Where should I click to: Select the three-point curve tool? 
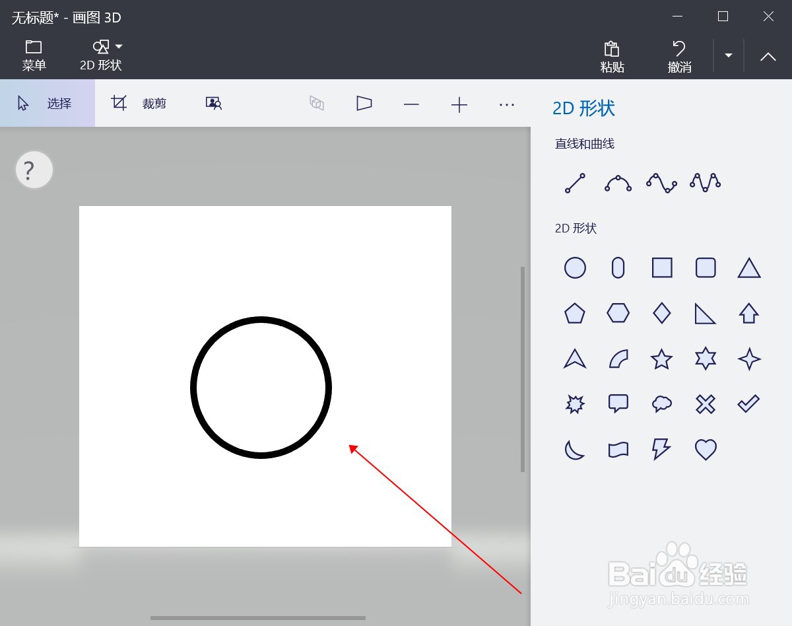point(618,183)
